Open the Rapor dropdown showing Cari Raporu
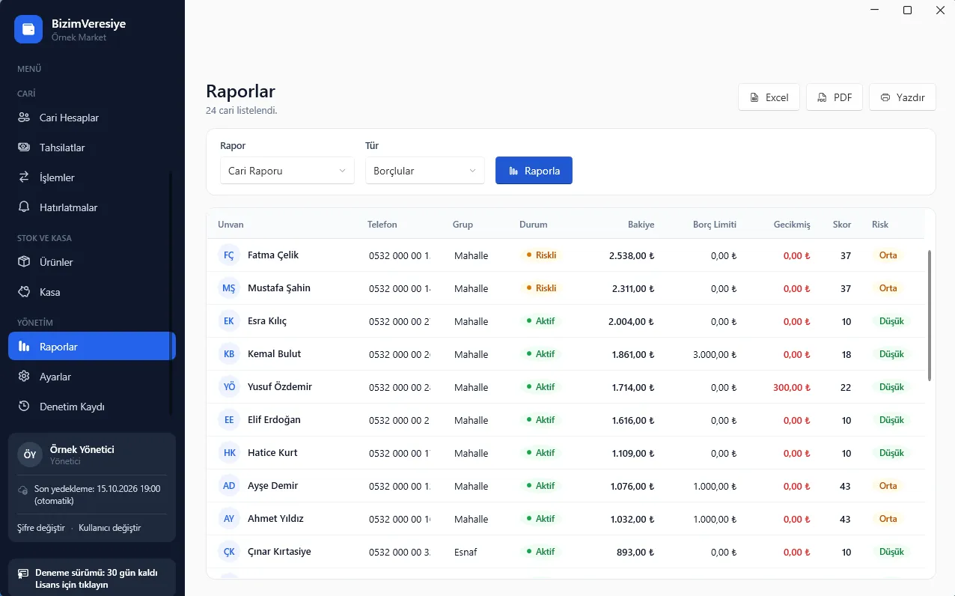This screenshot has height=596, width=955. (287, 171)
